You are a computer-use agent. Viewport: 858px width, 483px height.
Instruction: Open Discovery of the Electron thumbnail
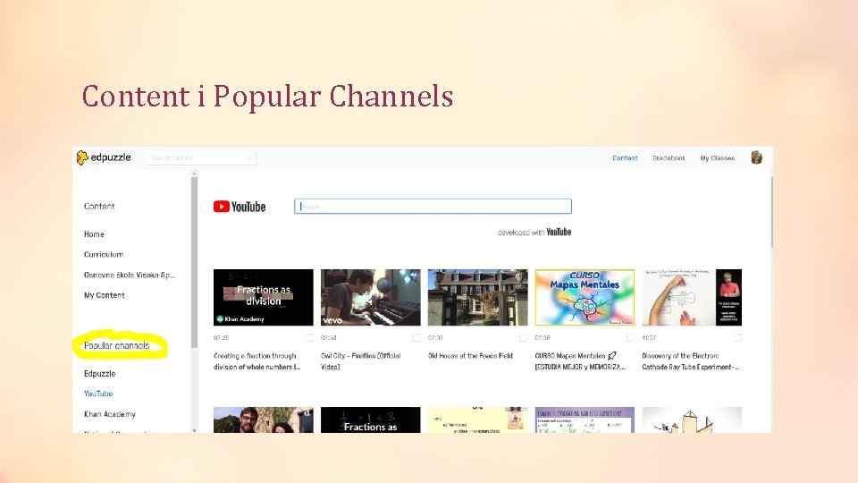coord(692,297)
